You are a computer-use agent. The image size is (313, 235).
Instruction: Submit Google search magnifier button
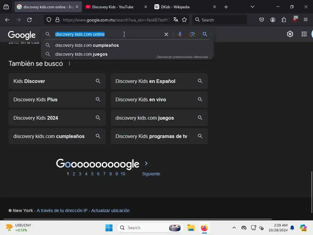pyautogui.click(x=205, y=34)
